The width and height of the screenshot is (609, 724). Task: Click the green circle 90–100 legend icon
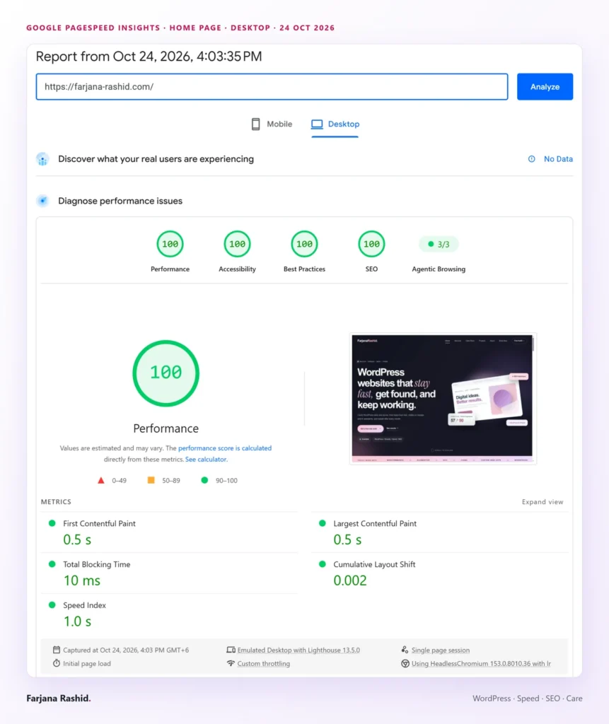click(204, 480)
